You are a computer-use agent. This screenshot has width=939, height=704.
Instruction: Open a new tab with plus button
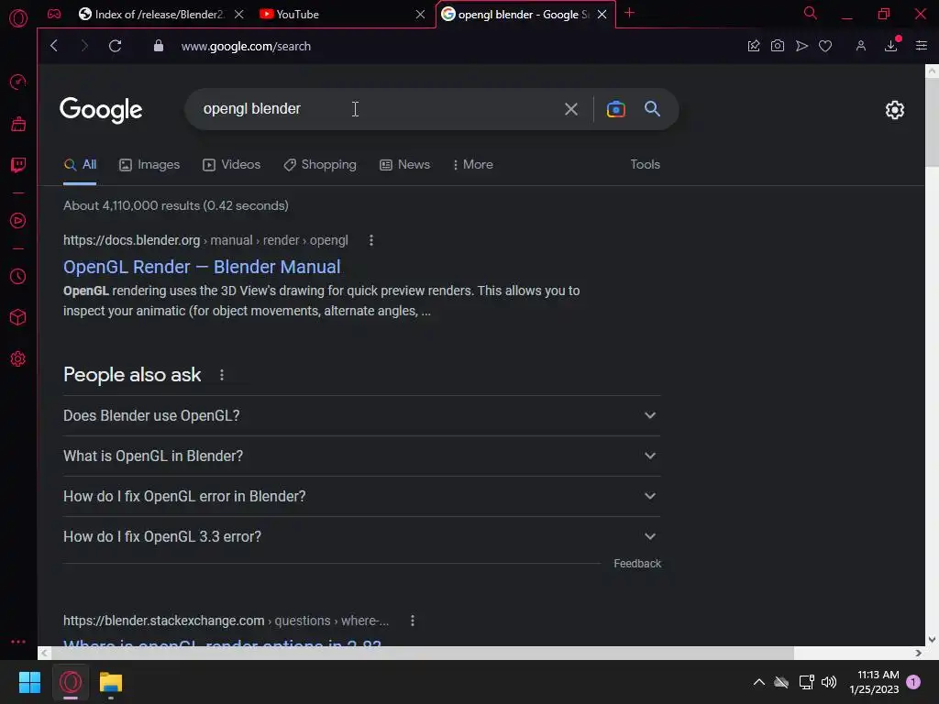tap(629, 13)
